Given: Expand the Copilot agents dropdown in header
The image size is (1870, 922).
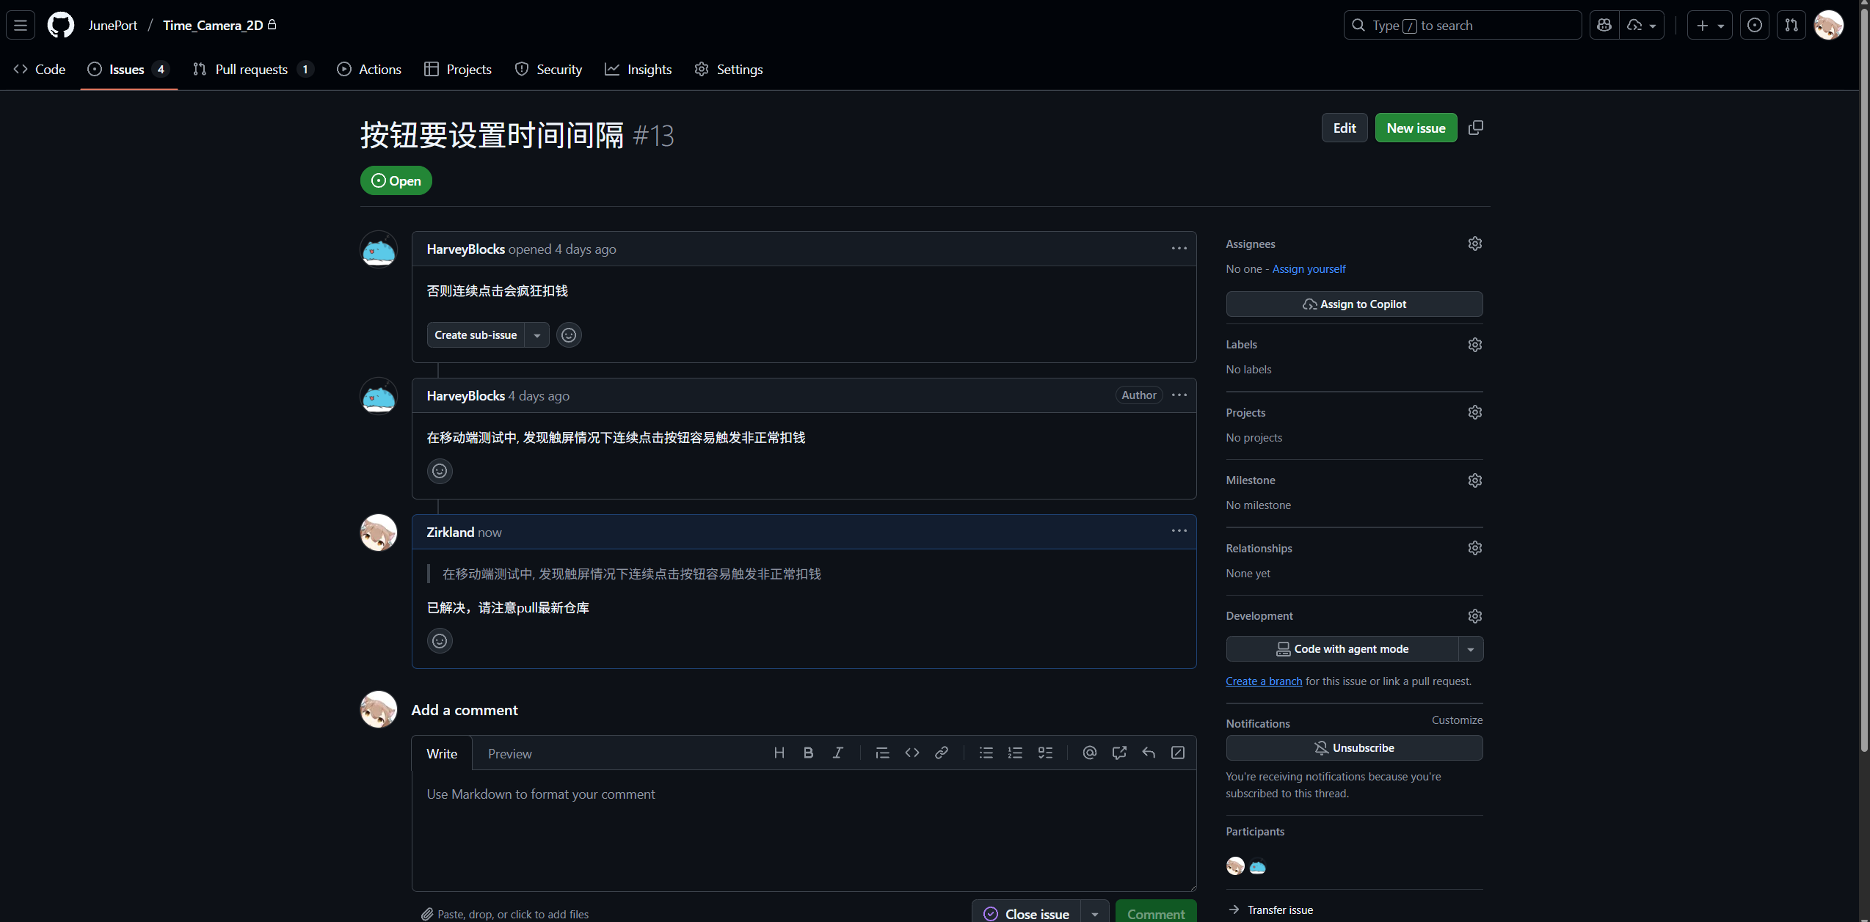Looking at the screenshot, I should coord(1642,25).
